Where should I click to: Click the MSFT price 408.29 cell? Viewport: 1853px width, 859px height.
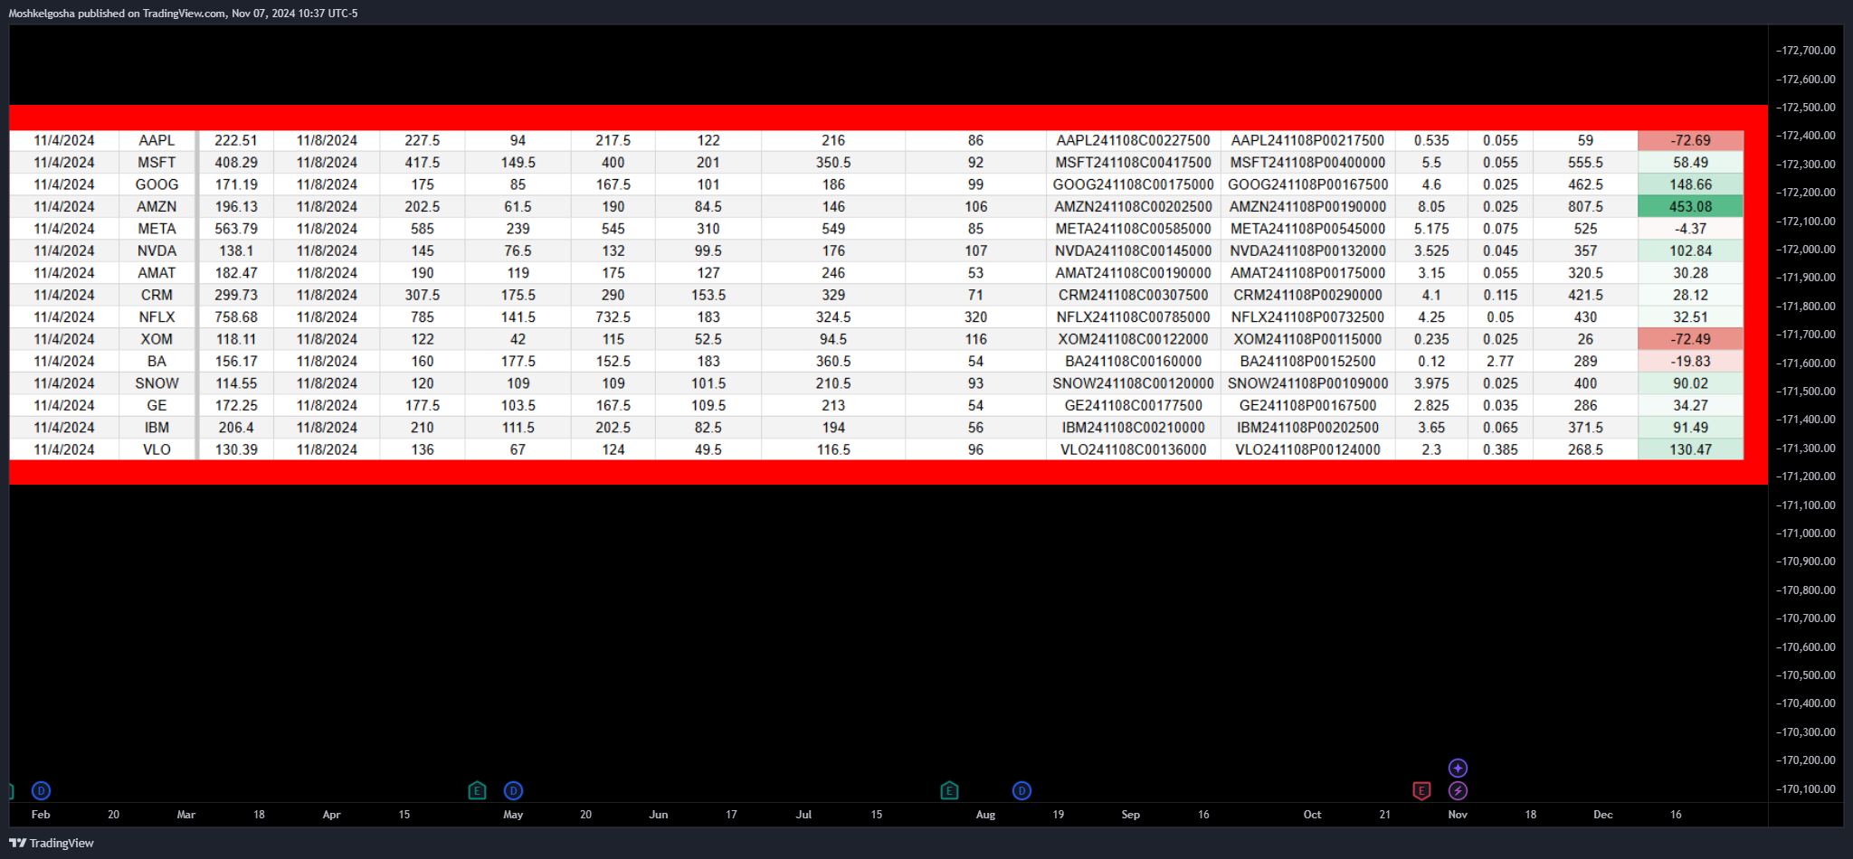point(235,163)
